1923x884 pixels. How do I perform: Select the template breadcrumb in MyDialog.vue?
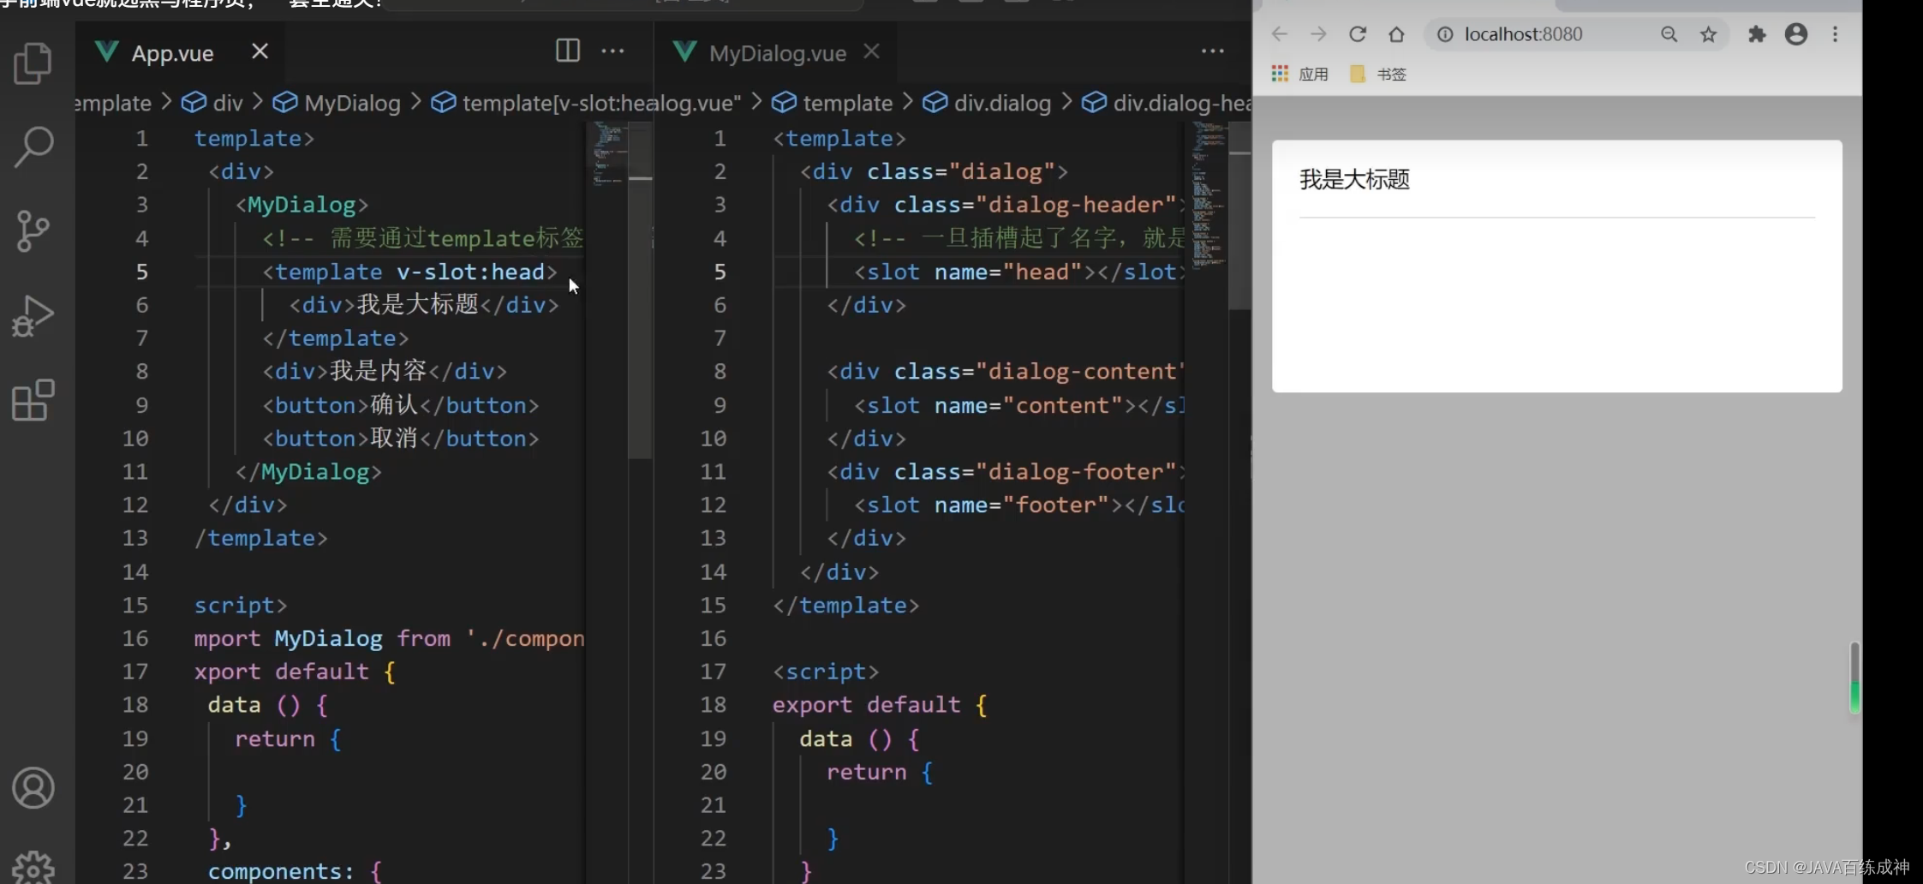(832, 103)
